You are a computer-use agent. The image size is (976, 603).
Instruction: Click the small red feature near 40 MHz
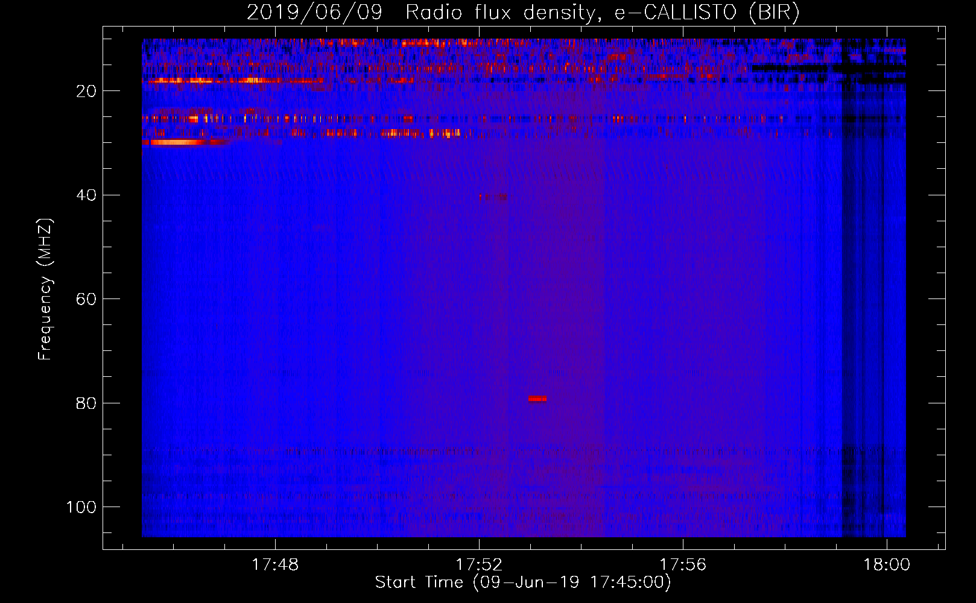[493, 197]
